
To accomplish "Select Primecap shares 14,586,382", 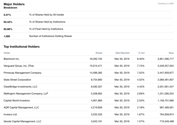I will (96, 73).
